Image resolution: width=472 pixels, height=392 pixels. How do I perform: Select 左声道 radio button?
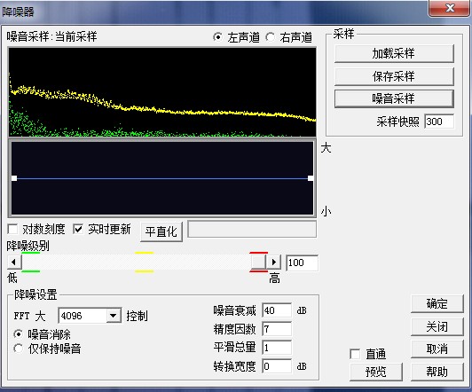pos(217,37)
